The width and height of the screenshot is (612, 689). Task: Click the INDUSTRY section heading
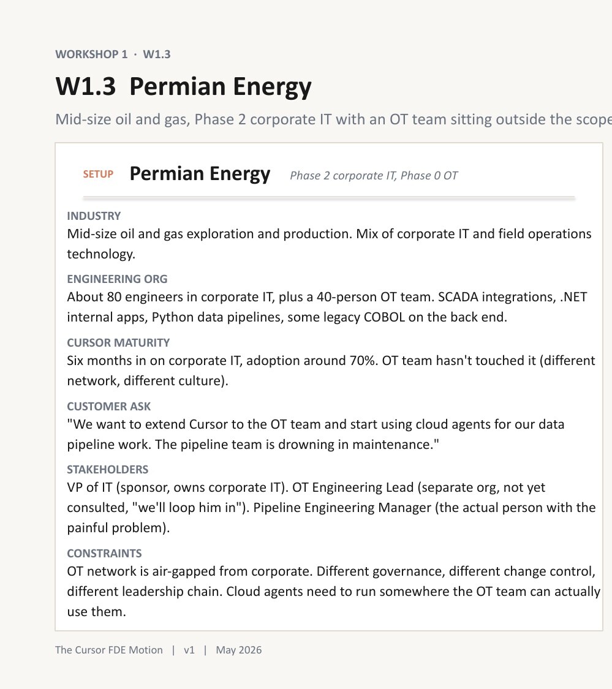(x=94, y=216)
